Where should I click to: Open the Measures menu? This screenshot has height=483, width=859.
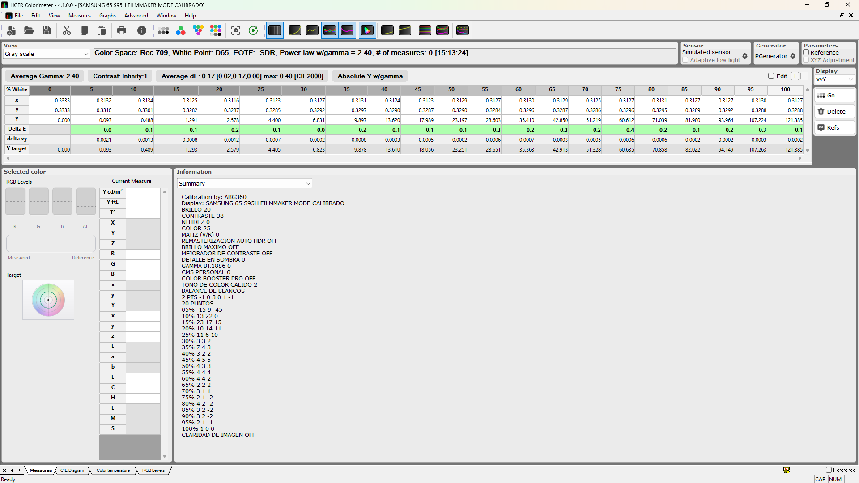(80, 15)
